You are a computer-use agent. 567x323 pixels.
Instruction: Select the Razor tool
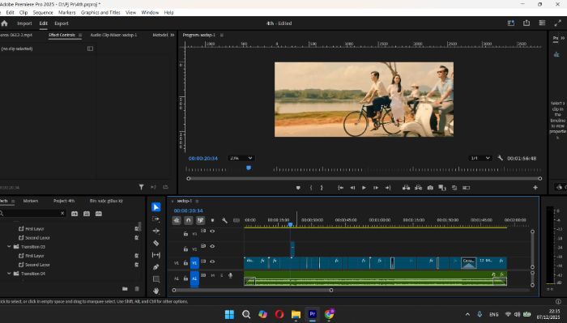(156, 243)
